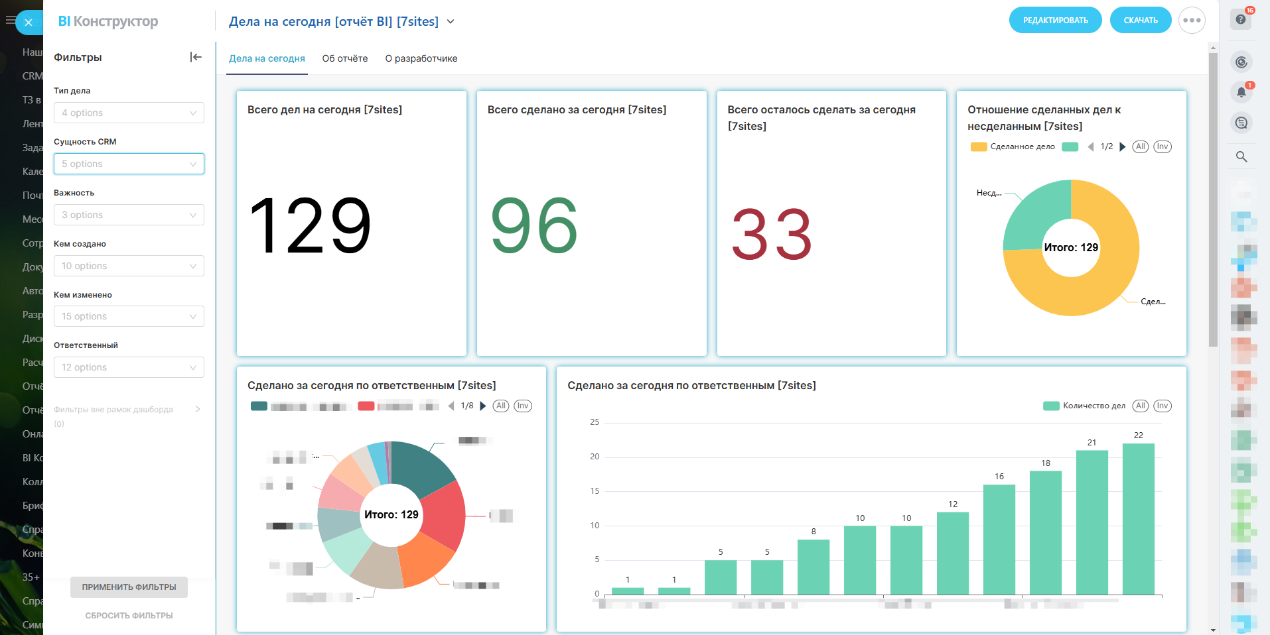Go to next legend page in donut chart

tap(1123, 147)
